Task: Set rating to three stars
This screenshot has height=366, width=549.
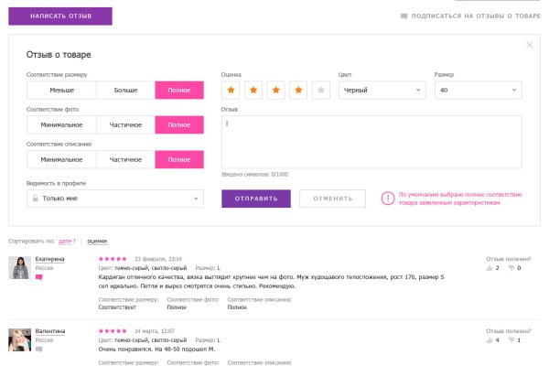Action: pos(275,90)
